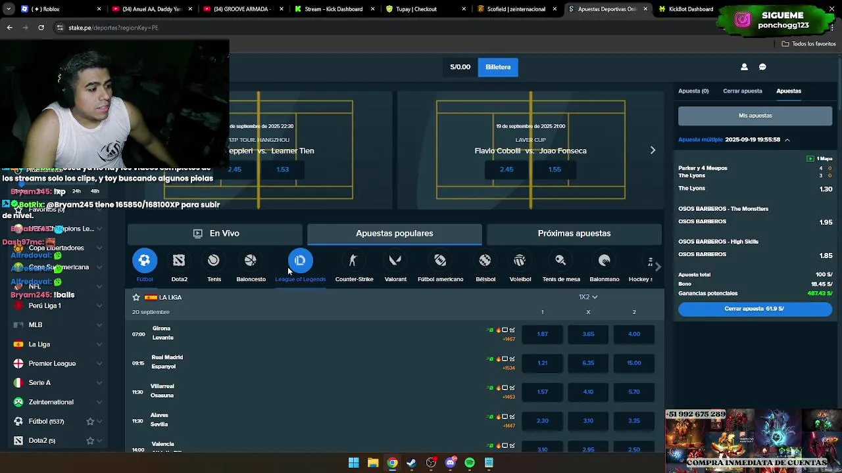Screen dimensions: 842x473
Task: Open Discord from the taskbar
Action: pyautogui.click(x=451, y=462)
